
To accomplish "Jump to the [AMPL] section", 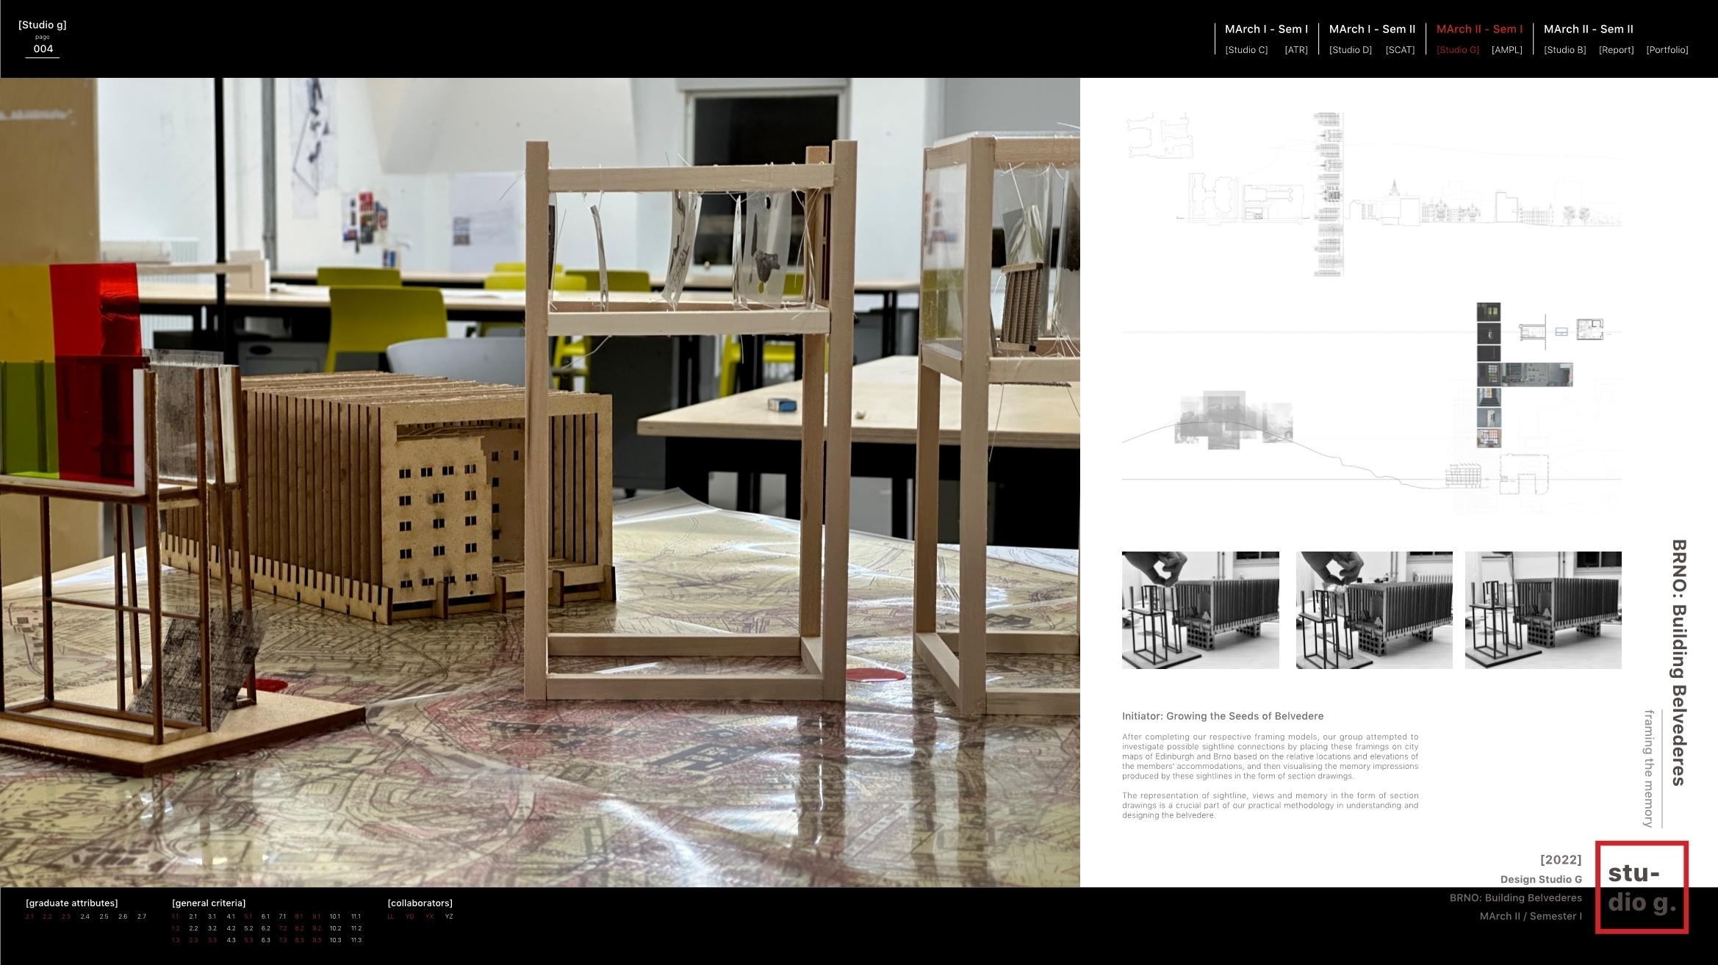I will tap(1506, 50).
